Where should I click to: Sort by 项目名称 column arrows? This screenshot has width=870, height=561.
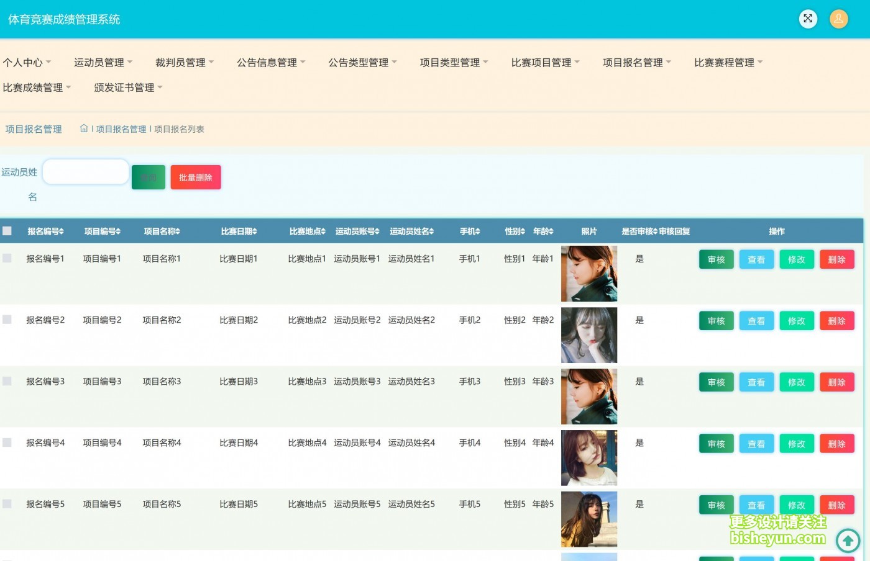click(x=178, y=231)
